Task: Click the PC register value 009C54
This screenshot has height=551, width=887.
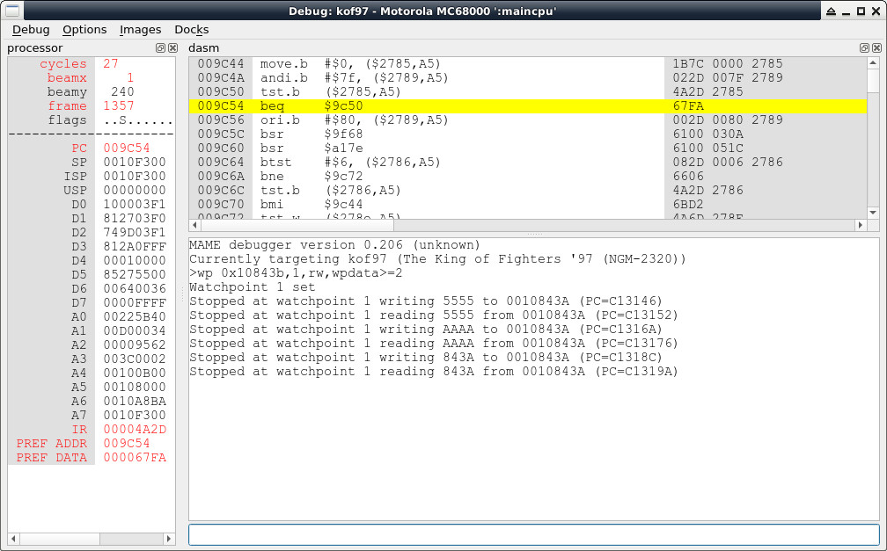Action: (x=126, y=148)
